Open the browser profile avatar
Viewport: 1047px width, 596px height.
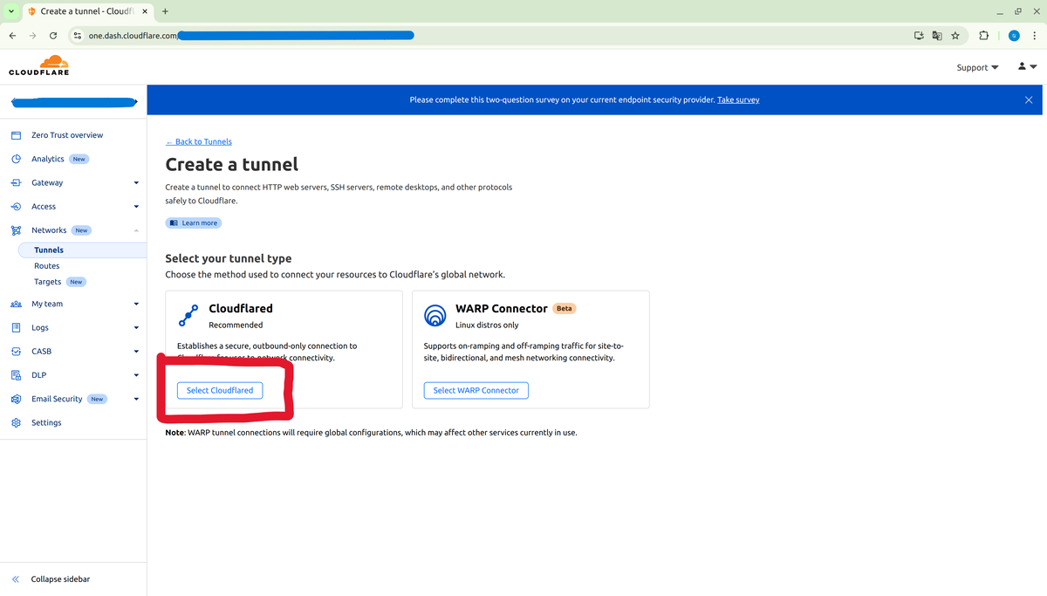pos(1014,36)
